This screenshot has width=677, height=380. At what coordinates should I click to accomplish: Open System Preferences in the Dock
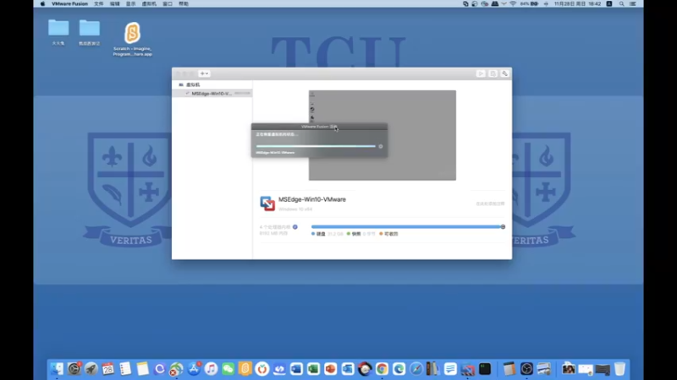[x=74, y=369]
